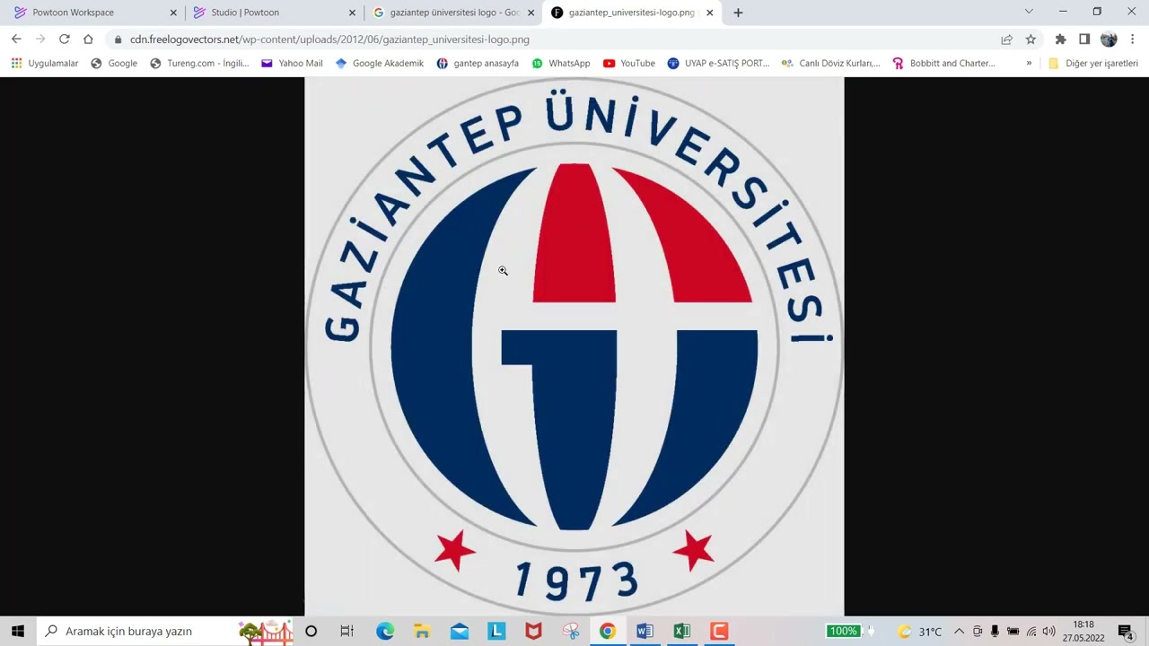Launch Microsoft Edge from the taskbar

point(385,631)
